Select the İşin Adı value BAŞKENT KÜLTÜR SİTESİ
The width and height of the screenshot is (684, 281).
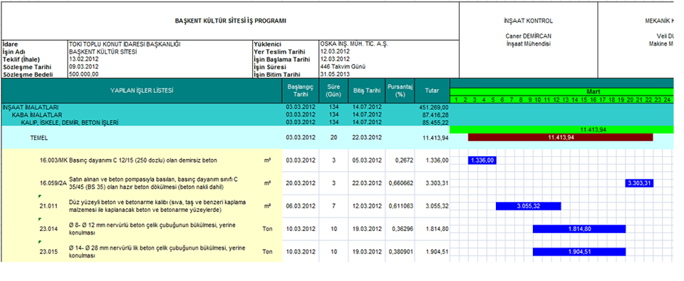pos(103,51)
